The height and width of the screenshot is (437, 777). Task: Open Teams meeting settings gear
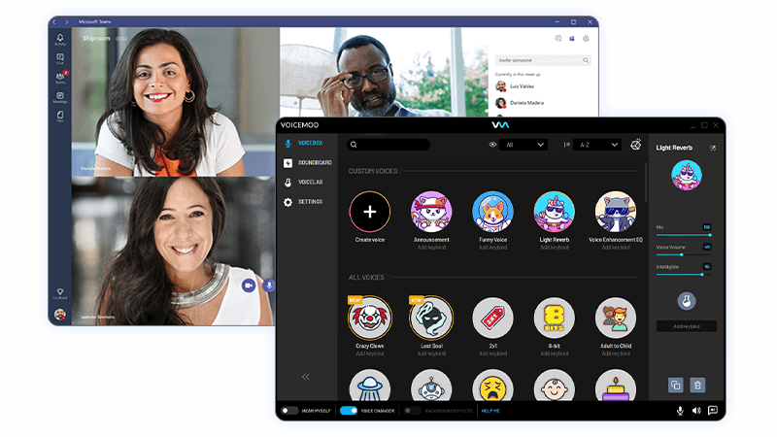click(x=586, y=38)
